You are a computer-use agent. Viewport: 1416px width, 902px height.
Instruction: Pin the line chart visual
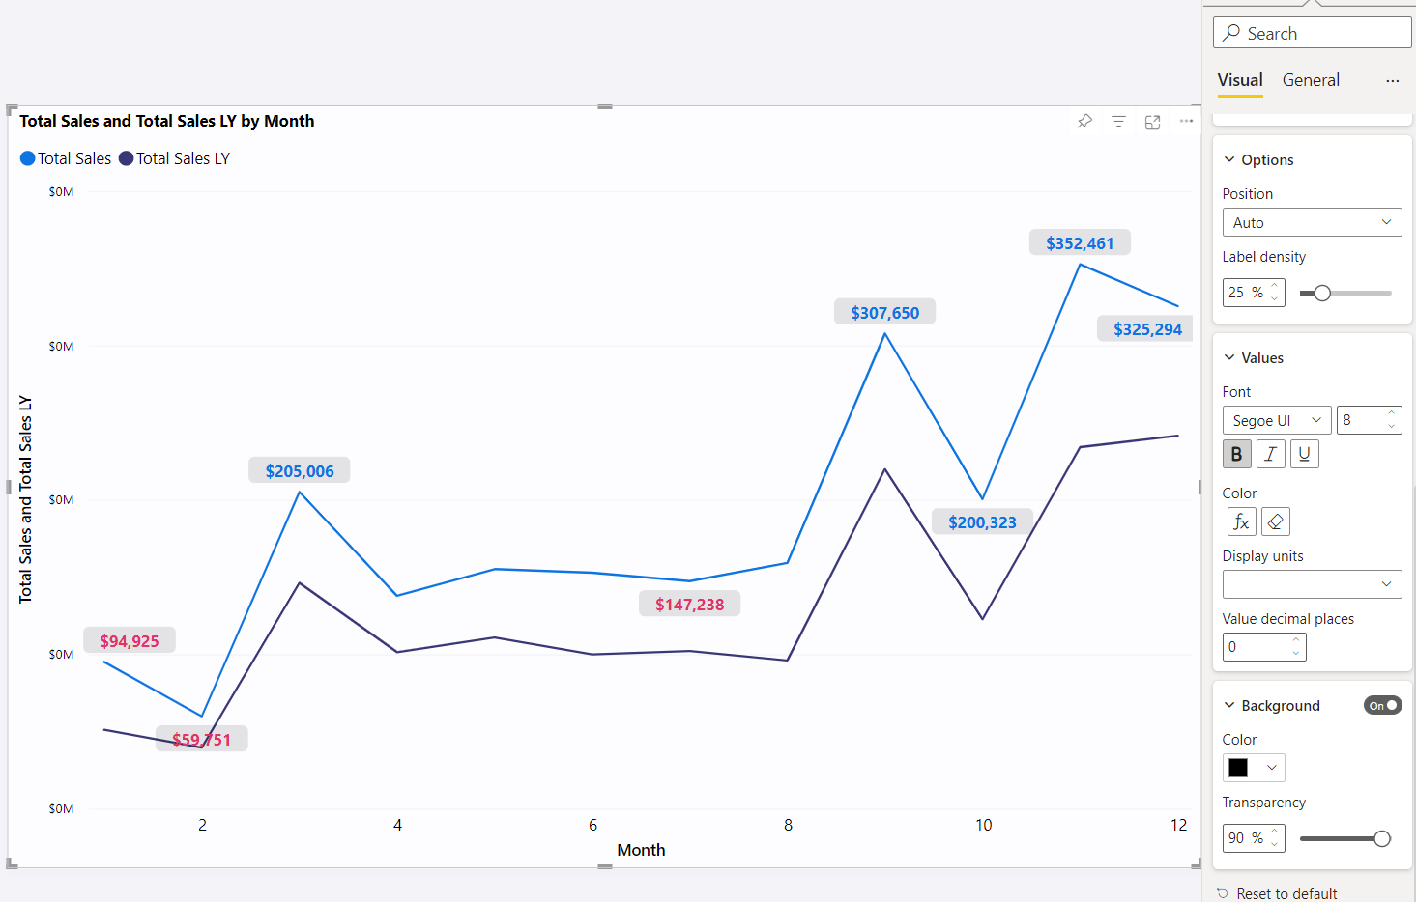1084,122
